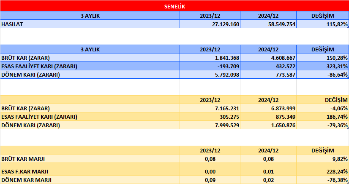This screenshot has width=349, height=184.
Task: Select BRÜT KAR MARJI 2024/12 value 0,08
Action: click(268, 159)
